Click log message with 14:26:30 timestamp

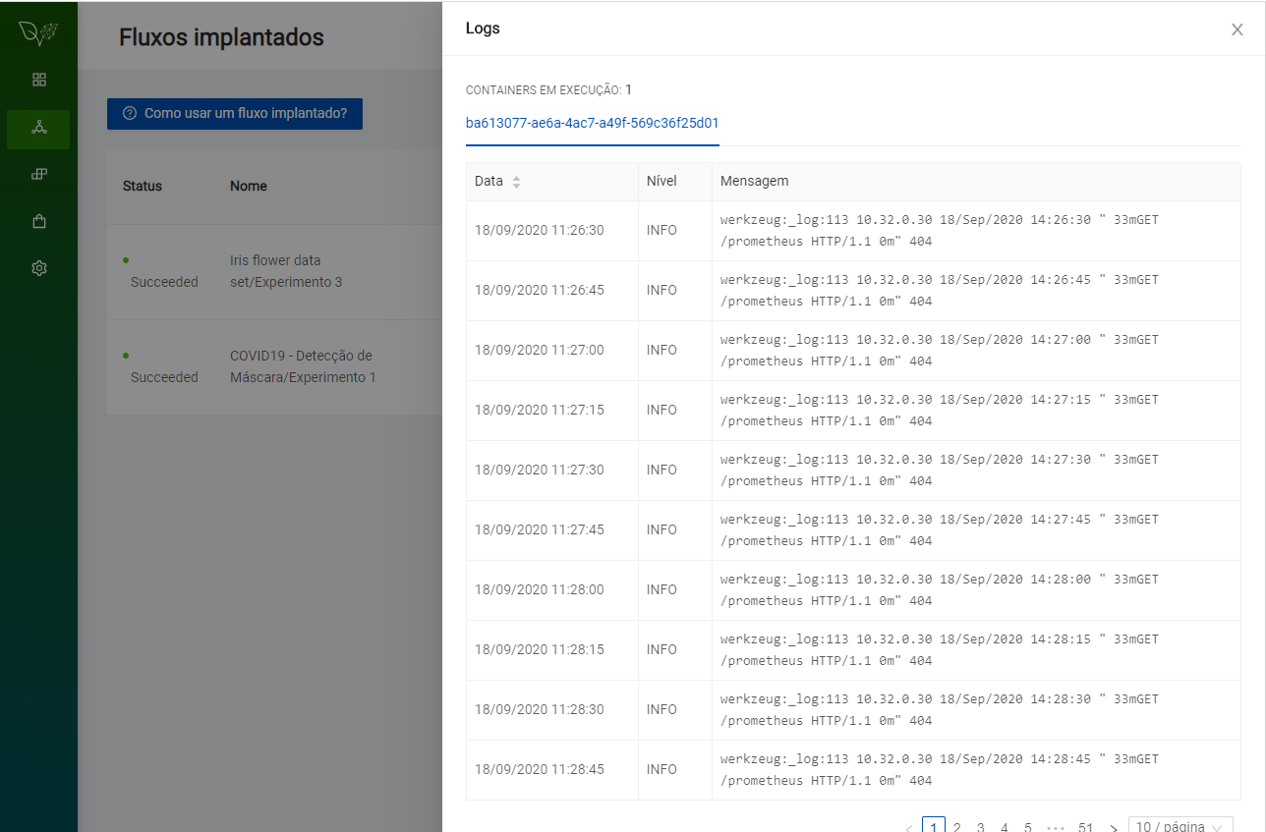(940, 231)
